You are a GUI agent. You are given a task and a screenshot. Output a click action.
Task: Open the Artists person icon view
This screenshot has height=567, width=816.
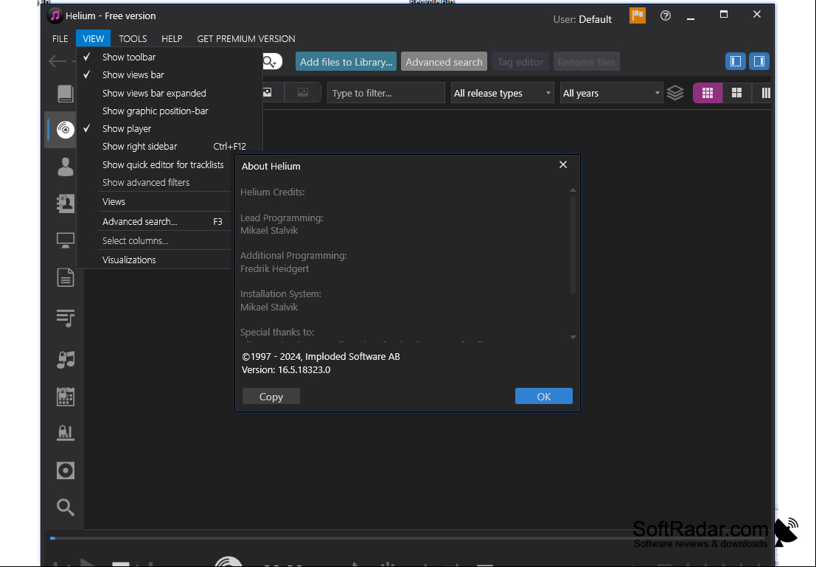pyautogui.click(x=65, y=167)
